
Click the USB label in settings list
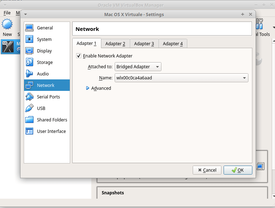[x=41, y=108]
